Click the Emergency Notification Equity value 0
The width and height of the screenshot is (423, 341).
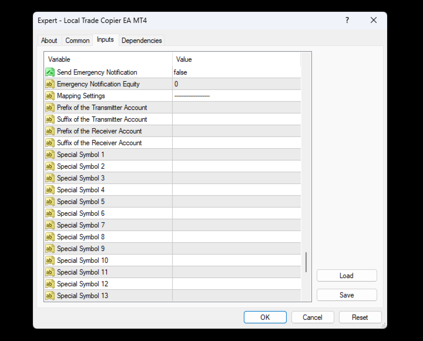176,84
